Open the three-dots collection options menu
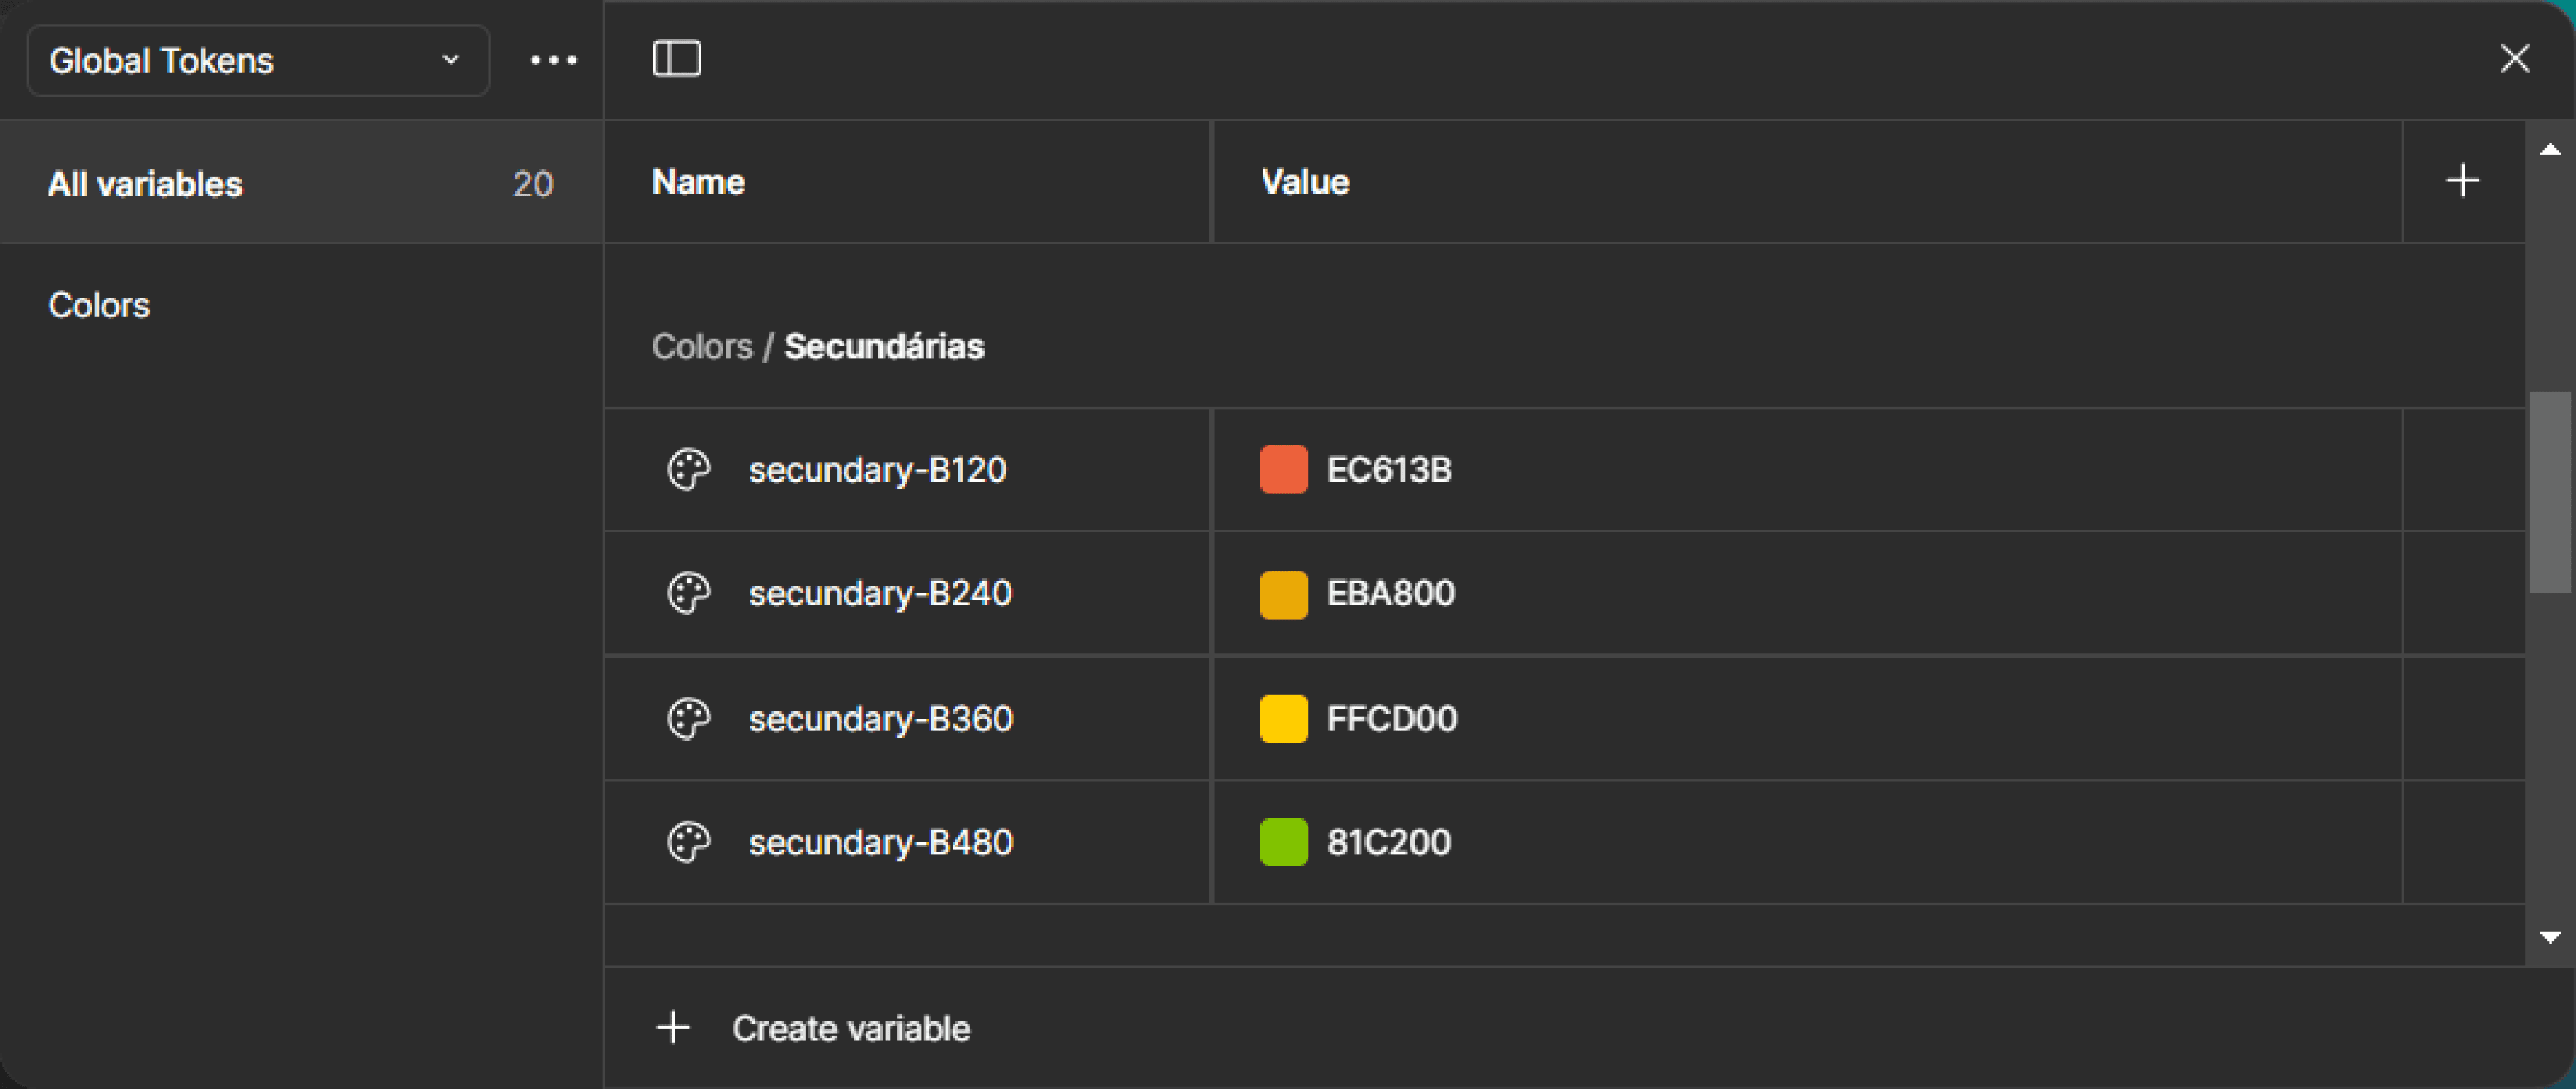The height and width of the screenshot is (1089, 2576). (x=553, y=60)
